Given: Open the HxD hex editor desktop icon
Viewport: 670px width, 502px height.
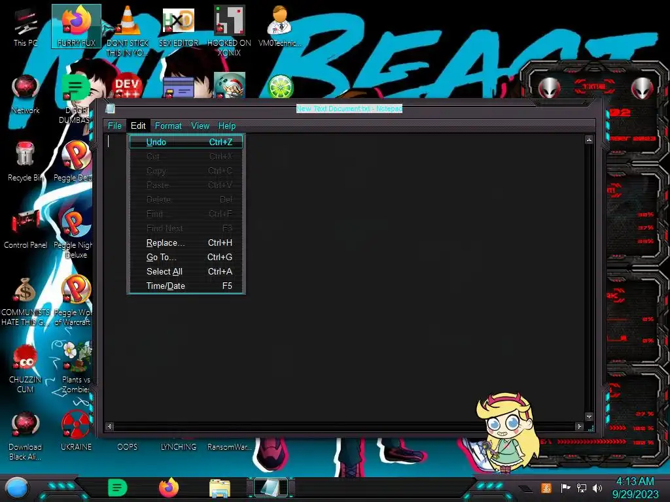Looking at the screenshot, I should tap(179, 26).
